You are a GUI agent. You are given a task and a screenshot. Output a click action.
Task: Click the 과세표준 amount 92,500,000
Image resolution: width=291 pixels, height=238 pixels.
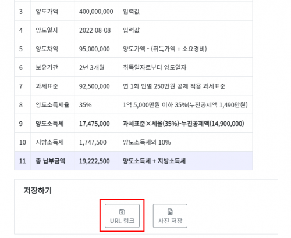coord(94,86)
